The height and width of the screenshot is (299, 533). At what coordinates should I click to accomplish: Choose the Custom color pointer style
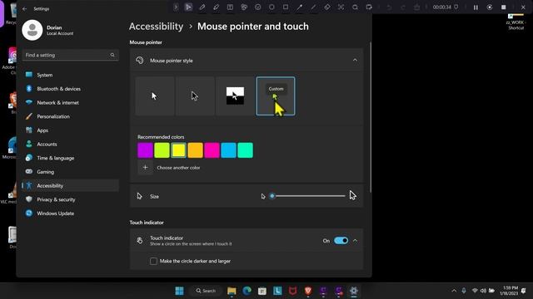276,96
